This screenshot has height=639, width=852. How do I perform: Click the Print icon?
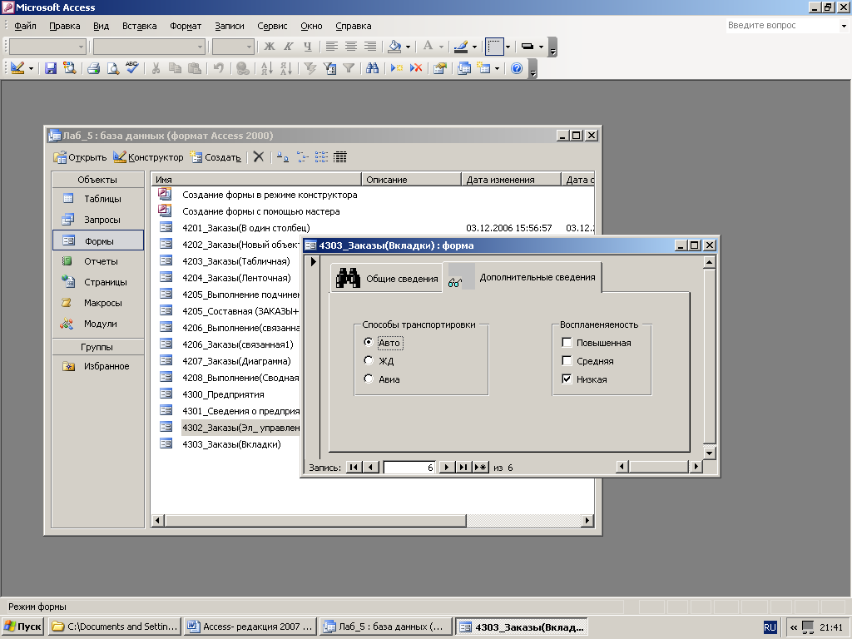93,68
